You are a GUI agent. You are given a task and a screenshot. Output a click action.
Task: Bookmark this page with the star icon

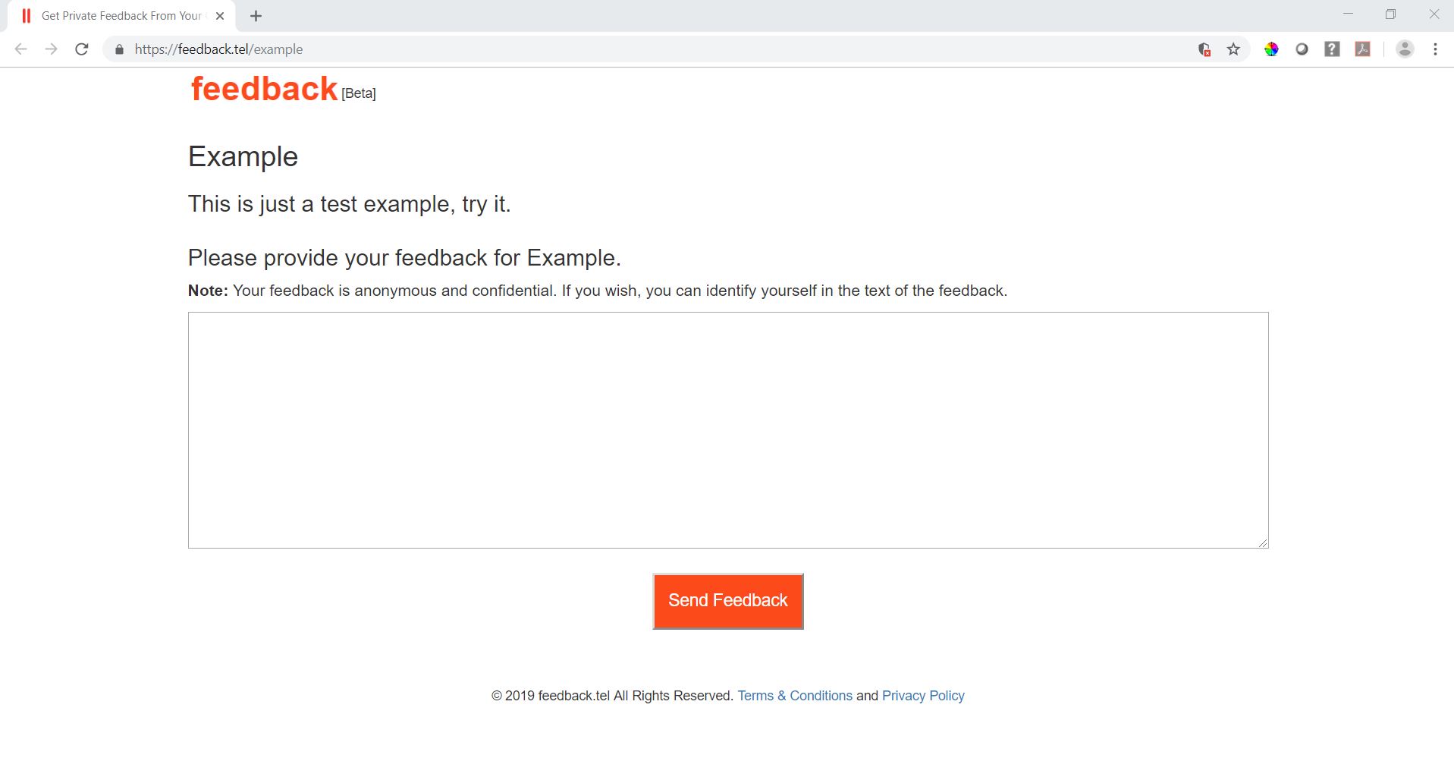click(x=1233, y=49)
